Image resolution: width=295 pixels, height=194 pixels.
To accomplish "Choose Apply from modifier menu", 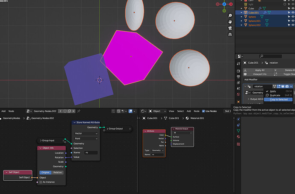I will [278, 91].
